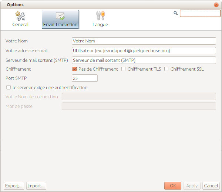The image size is (222, 192).
Task: Click the Votre Nom input field
Action: (144, 41)
